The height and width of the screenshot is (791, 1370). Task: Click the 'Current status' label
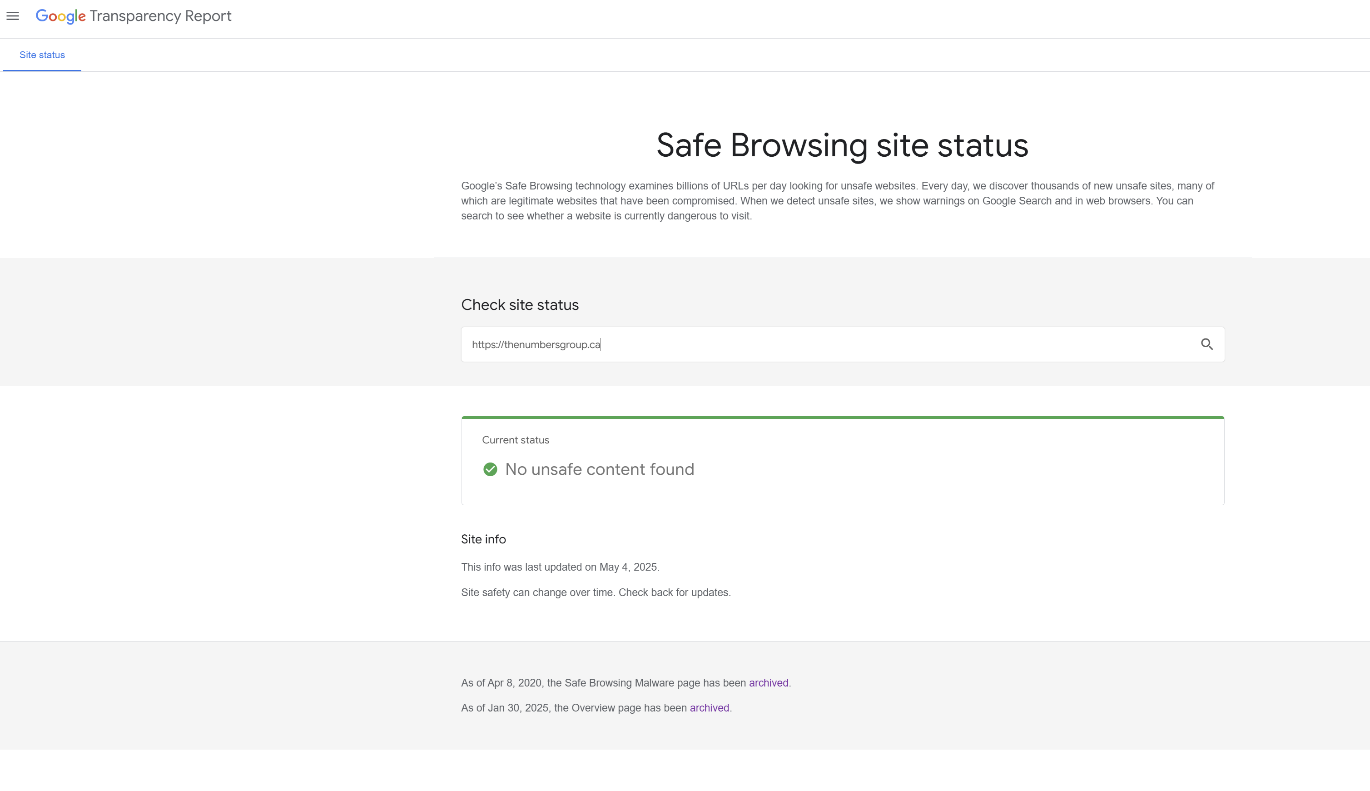(x=515, y=440)
